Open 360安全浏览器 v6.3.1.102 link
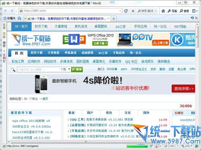Image resolution: width=201 pixels, height=150 pixels. coord(31,138)
